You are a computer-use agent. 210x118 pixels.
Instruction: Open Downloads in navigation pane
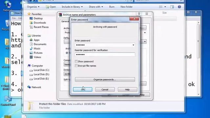point(40,23)
